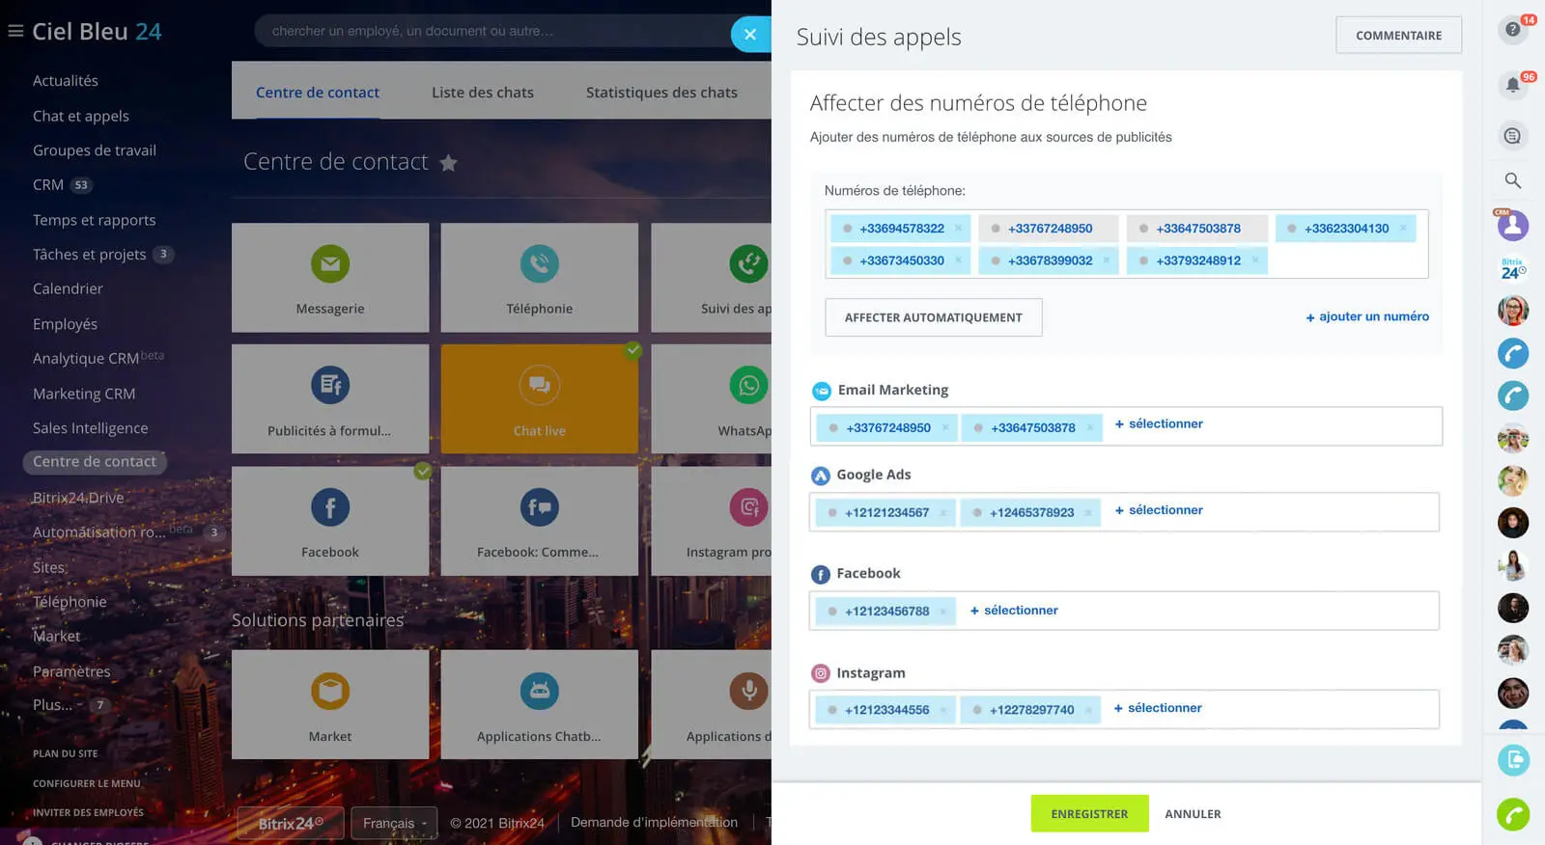Open the help question mark icon
The width and height of the screenshot is (1545, 845).
click(x=1512, y=30)
